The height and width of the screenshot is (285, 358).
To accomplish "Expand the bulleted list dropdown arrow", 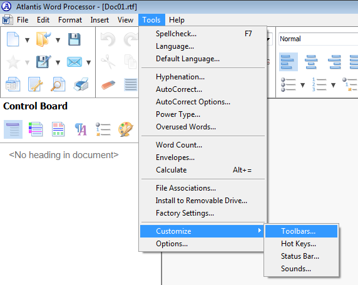I will 303,85.
